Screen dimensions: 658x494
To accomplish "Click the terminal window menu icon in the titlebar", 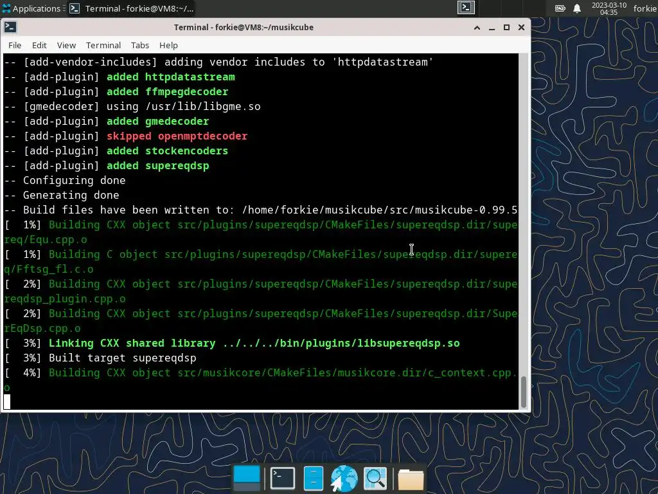I will click(10, 27).
